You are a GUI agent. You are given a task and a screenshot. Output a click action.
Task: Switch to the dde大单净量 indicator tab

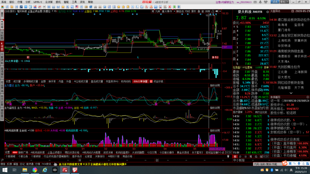[140, 81]
